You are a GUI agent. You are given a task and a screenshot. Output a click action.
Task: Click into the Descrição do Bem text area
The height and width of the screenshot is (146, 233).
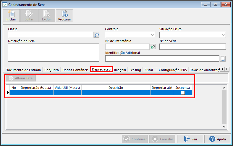pos(54,52)
